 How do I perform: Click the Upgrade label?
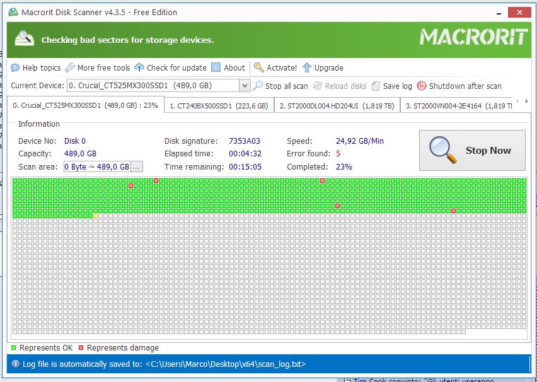point(329,68)
